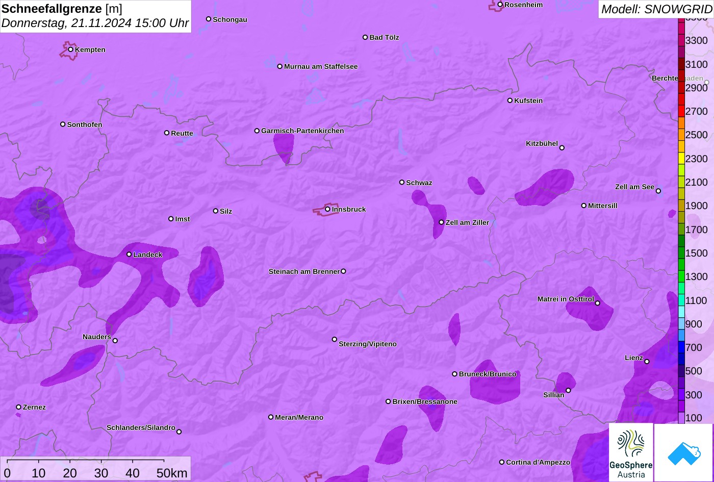
Task: Click the Sterzing/Vipiteno label
Action: [x=368, y=344]
